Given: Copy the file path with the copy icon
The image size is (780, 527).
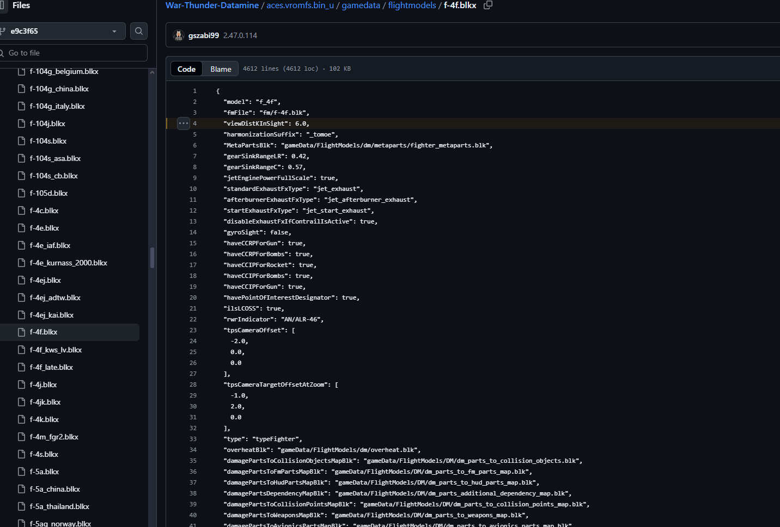Looking at the screenshot, I should [488, 5].
